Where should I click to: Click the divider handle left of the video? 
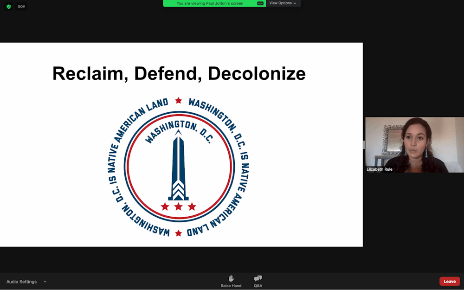pyautogui.click(x=364, y=145)
